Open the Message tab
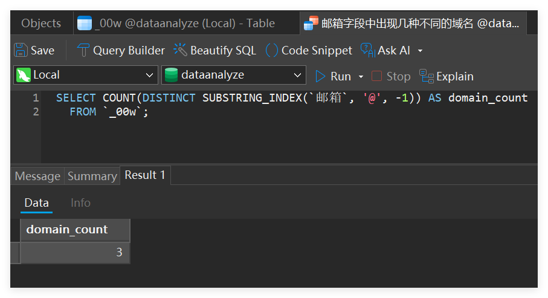The image size is (548, 298). [37, 176]
